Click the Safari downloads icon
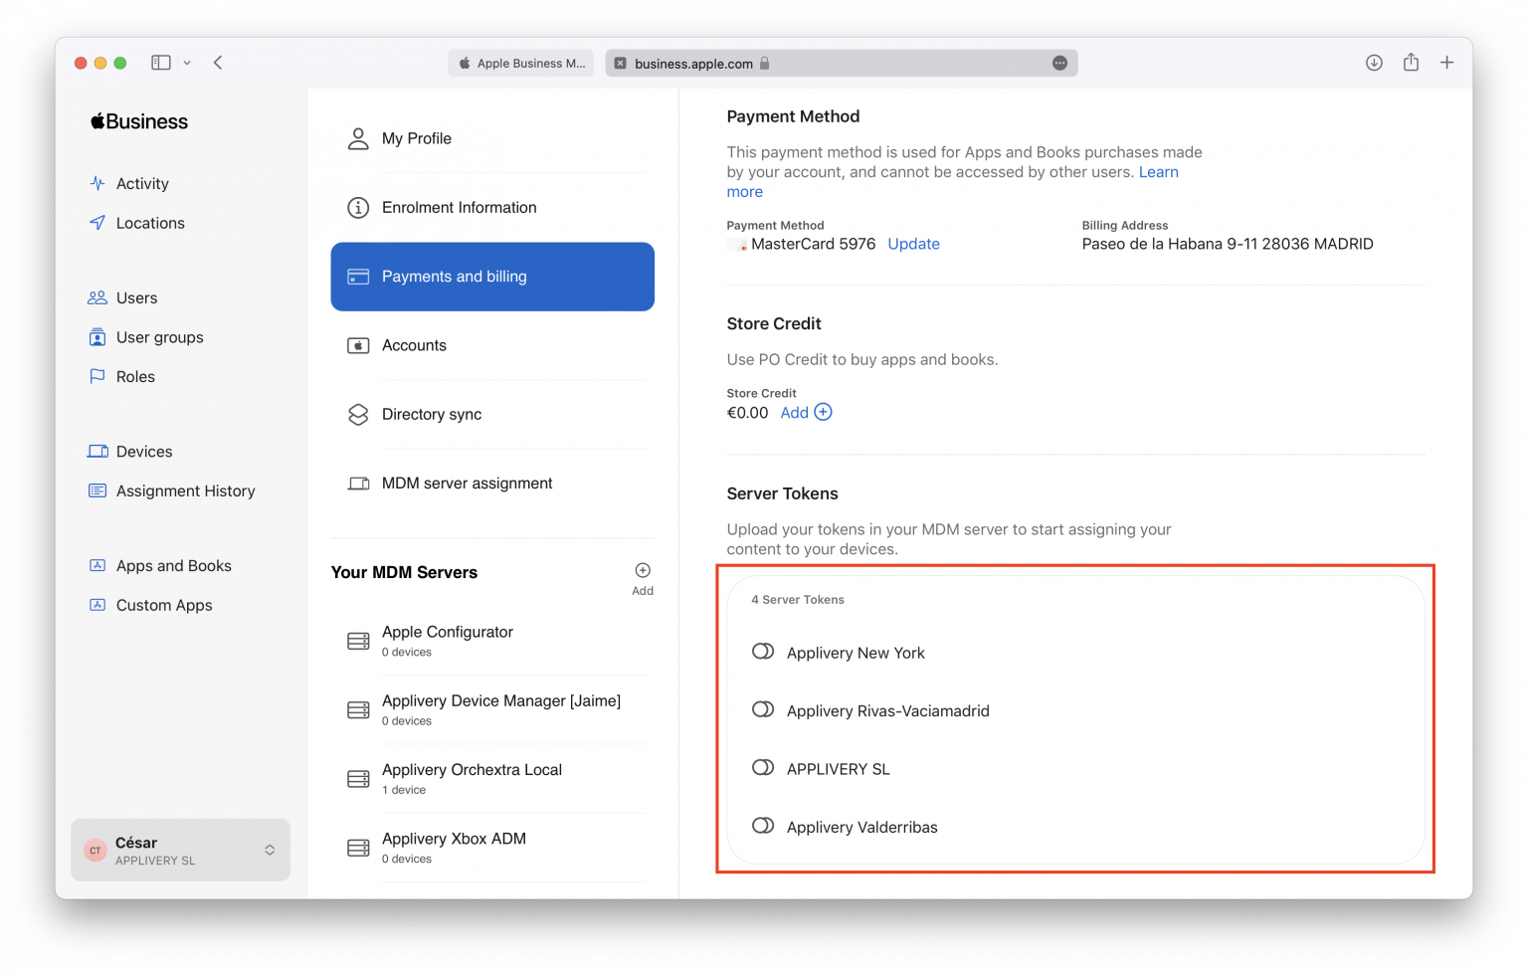Screen dimensions: 1528x972 [x=1374, y=63]
